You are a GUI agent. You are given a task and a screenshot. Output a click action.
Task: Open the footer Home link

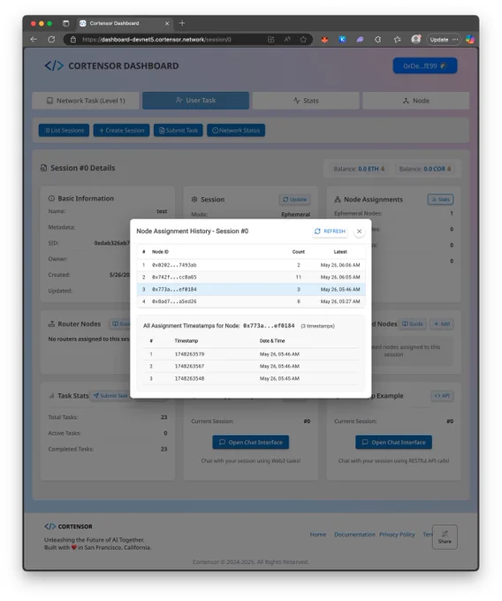tap(318, 535)
